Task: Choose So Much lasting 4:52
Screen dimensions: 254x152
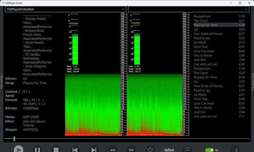Action: point(219,42)
